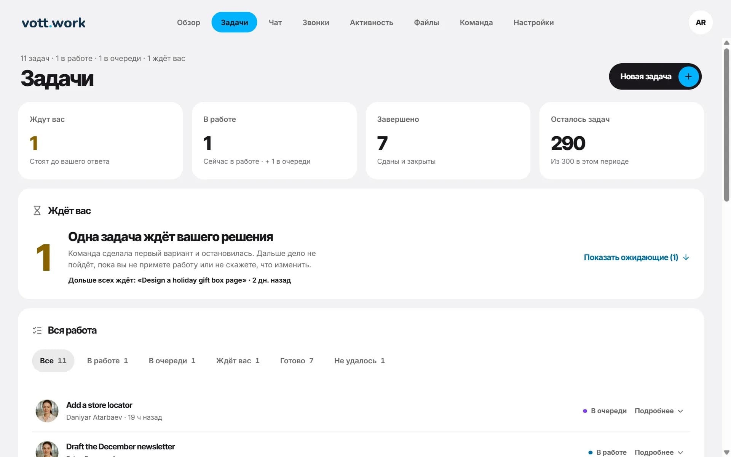Click the vott.work logo
The height and width of the screenshot is (457, 731).
[x=54, y=23]
